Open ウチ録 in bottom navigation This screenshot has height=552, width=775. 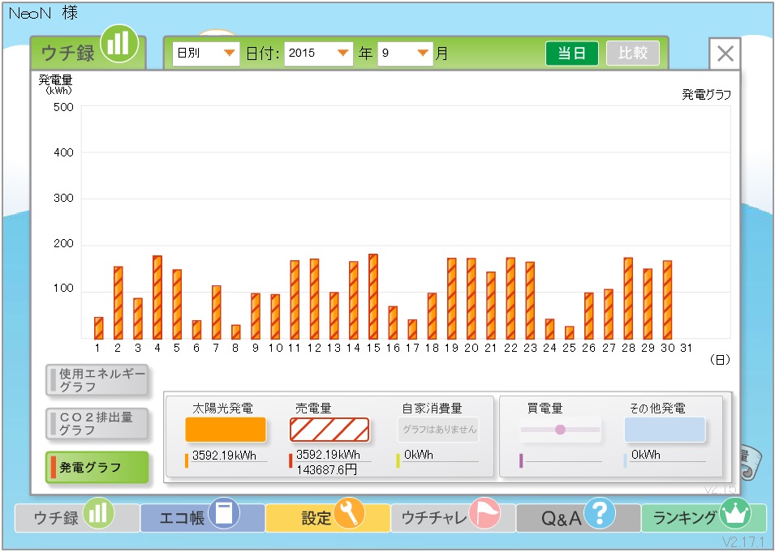[76, 517]
